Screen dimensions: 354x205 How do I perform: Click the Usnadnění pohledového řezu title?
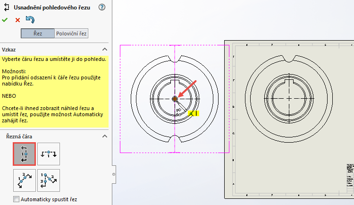point(52,8)
